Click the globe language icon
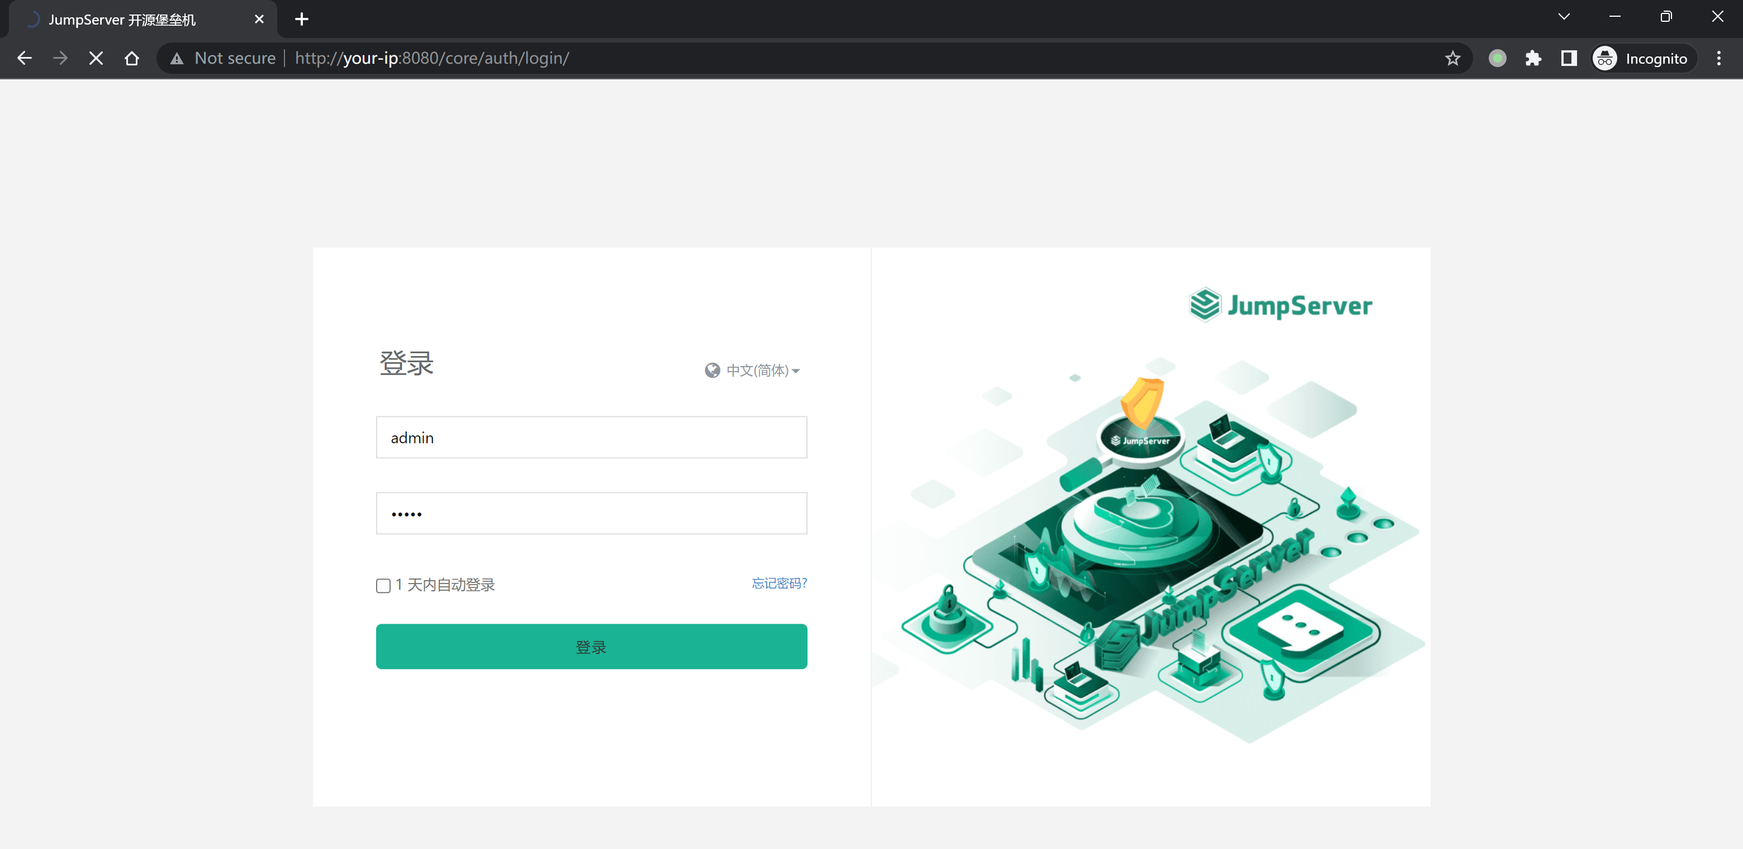Viewport: 1743px width, 849px height. tap(712, 370)
